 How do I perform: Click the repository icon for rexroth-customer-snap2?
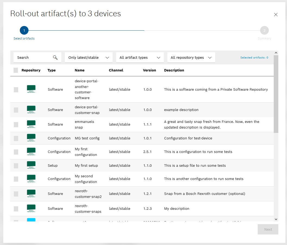coord(31,194)
